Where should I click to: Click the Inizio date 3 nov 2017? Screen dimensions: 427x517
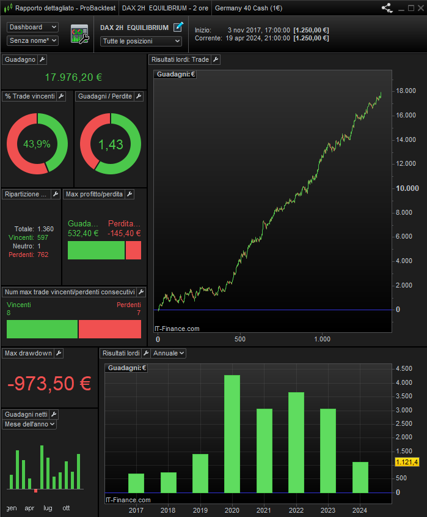coord(259,30)
